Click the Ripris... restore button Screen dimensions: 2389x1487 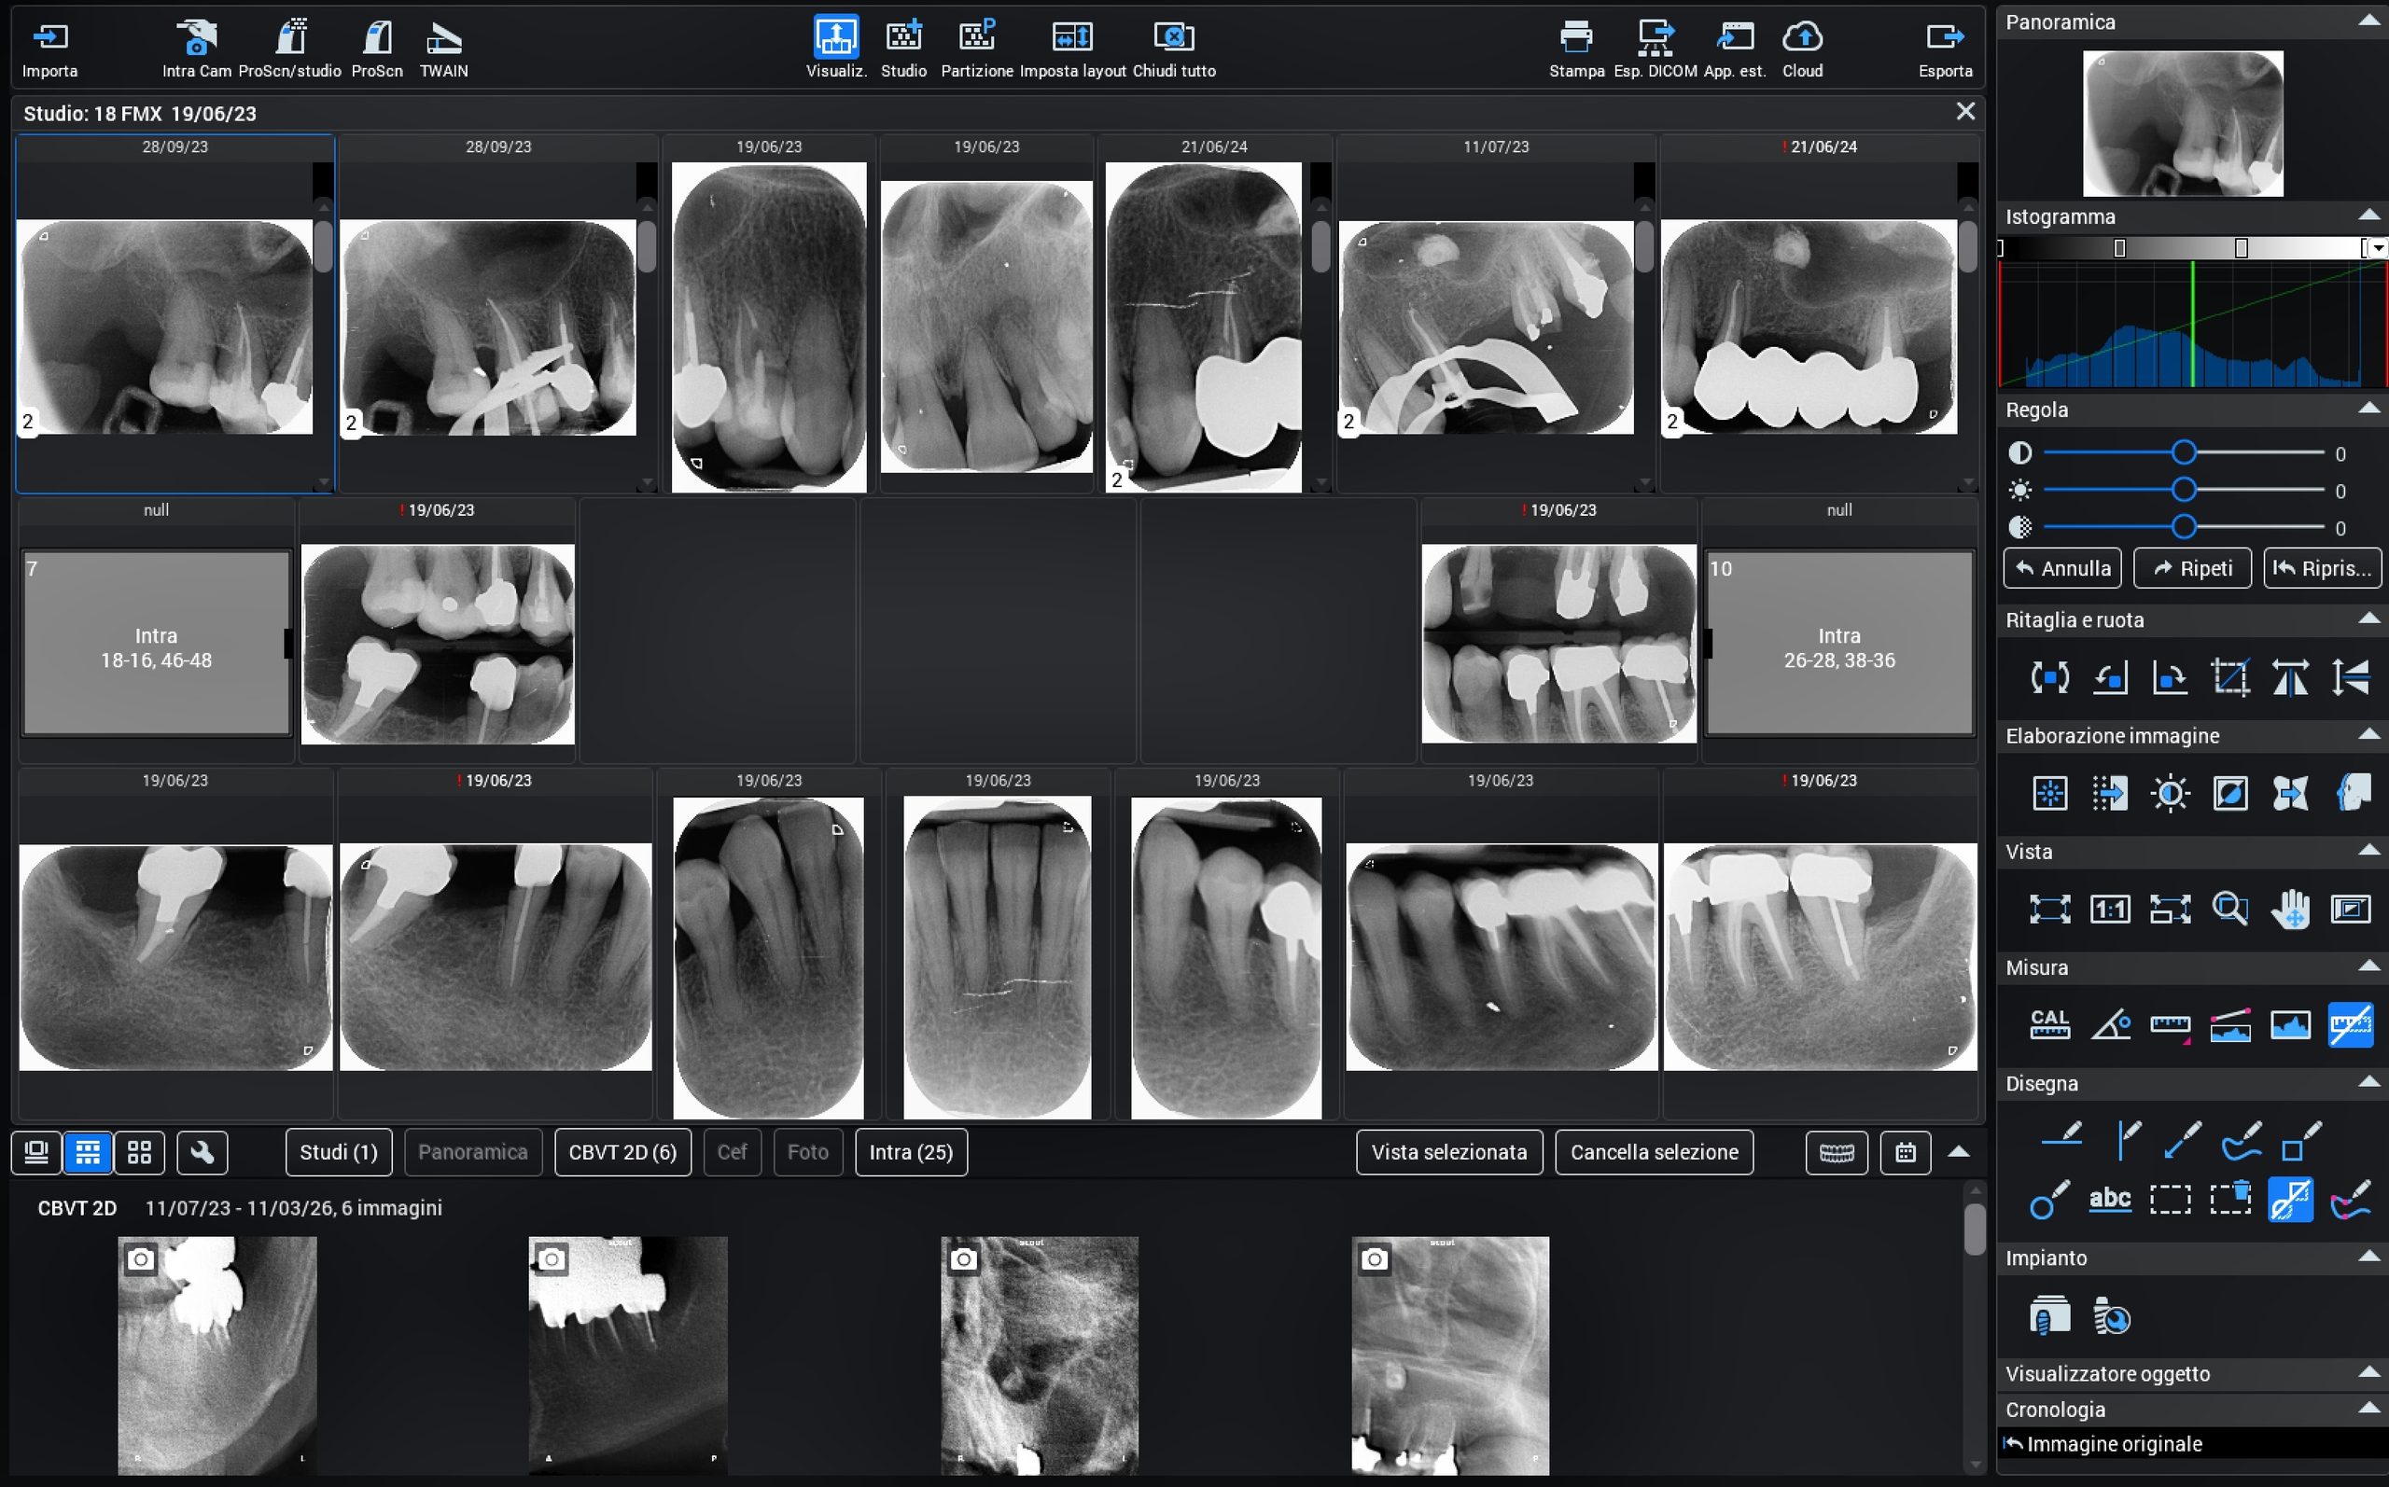click(2322, 568)
